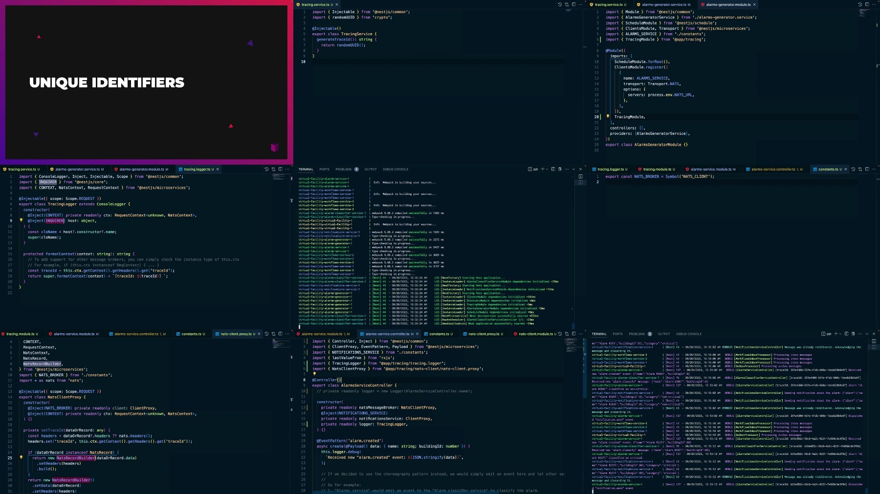Click minimap of the tracing.logger.ts editor

coord(280,177)
